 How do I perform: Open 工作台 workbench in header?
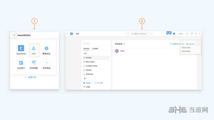coord(180,34)
